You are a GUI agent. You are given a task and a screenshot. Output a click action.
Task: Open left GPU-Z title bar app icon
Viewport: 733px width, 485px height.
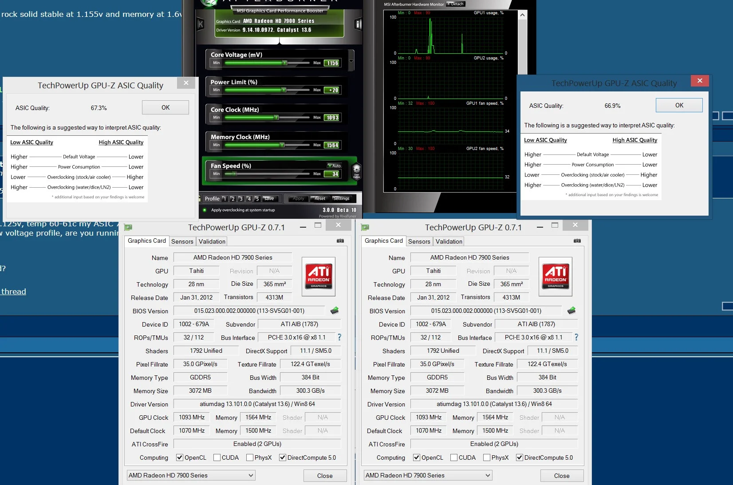(128, 227)
